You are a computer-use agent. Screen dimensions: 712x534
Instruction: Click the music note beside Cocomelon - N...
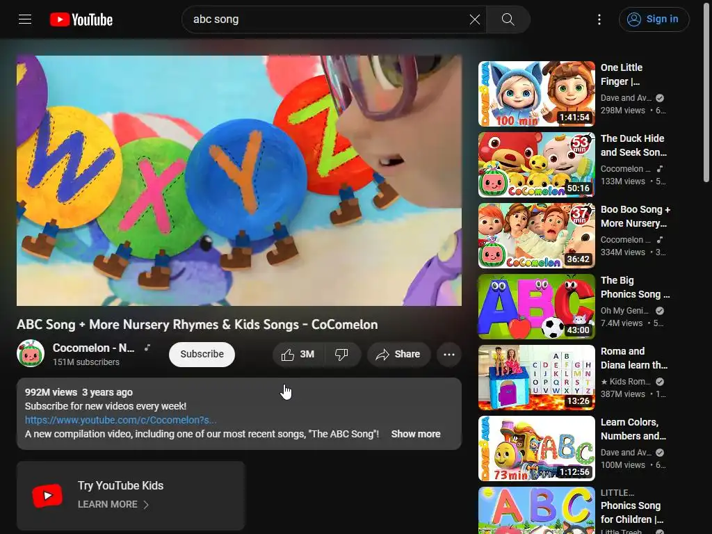147,348
